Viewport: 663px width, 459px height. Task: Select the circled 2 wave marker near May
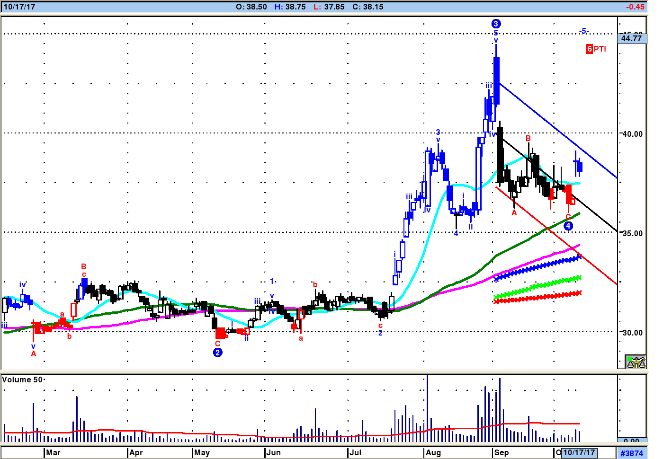[217, 352]
